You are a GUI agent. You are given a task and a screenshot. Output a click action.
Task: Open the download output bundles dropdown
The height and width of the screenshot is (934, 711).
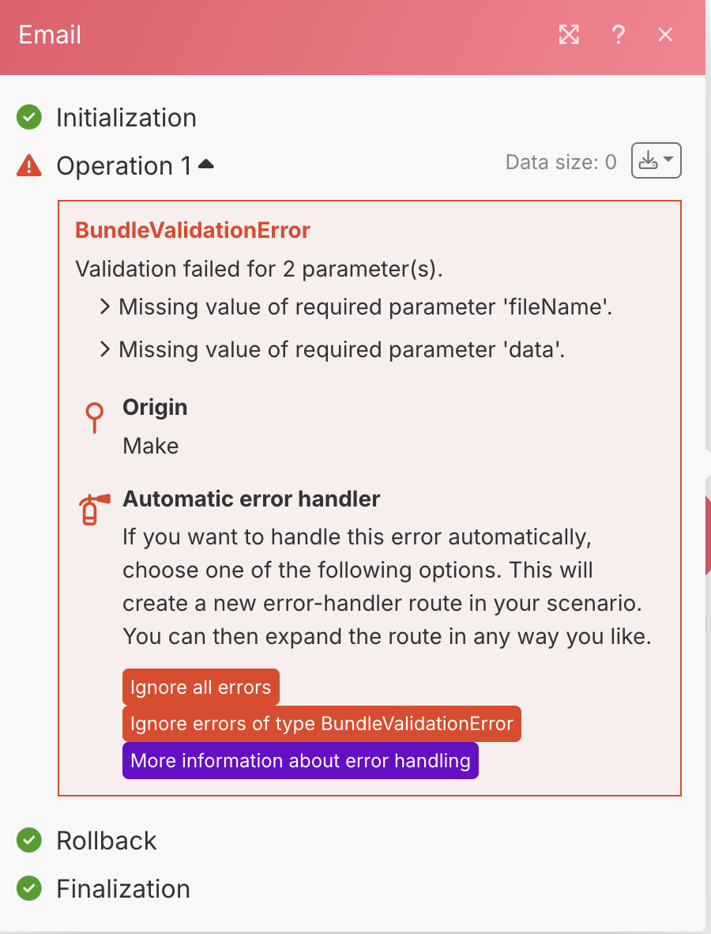(656, 160)
